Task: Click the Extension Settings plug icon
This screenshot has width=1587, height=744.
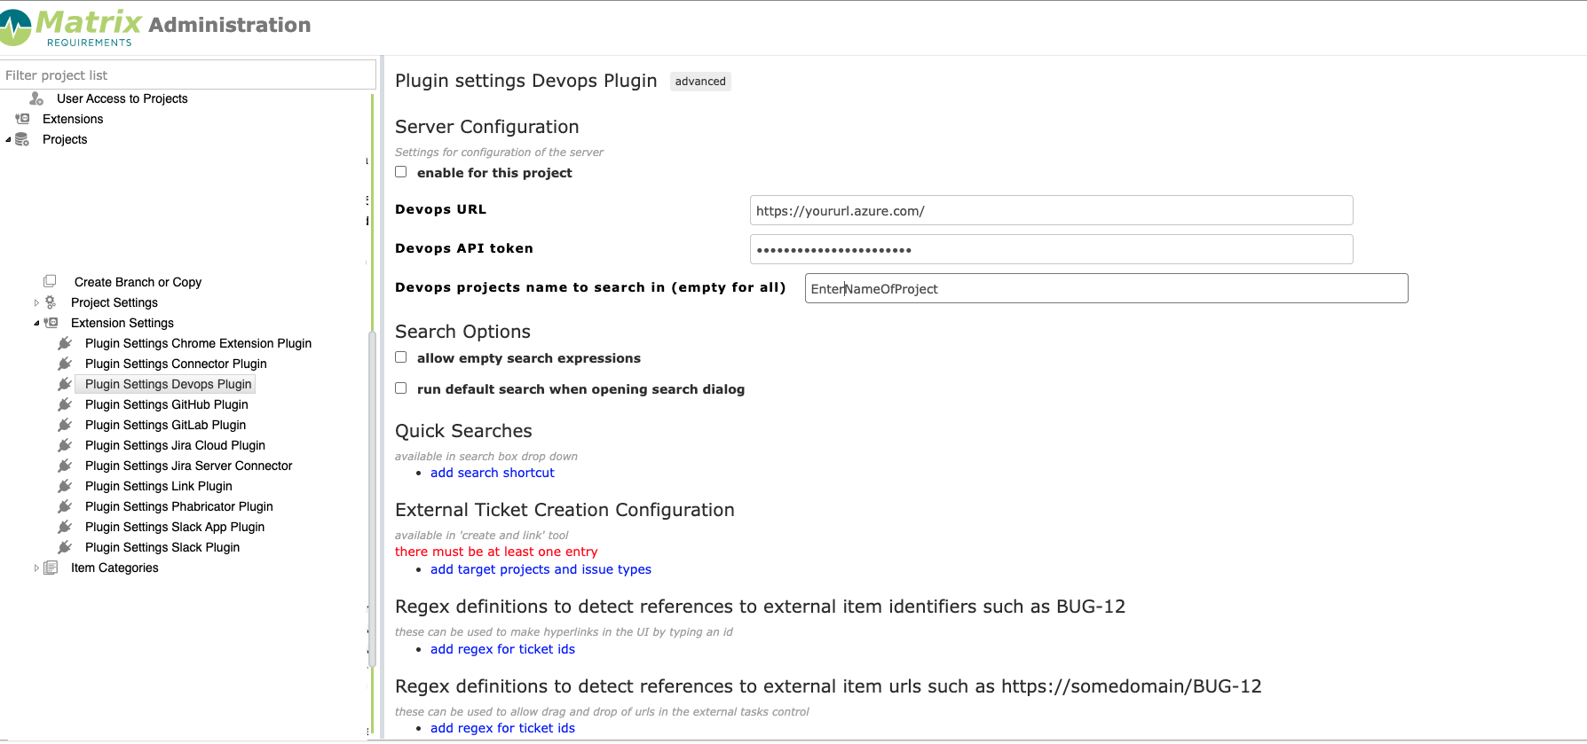Action: point(51,323)
